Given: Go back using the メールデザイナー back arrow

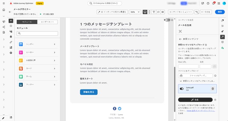Looking at the screenshot, I should (10, 12).
